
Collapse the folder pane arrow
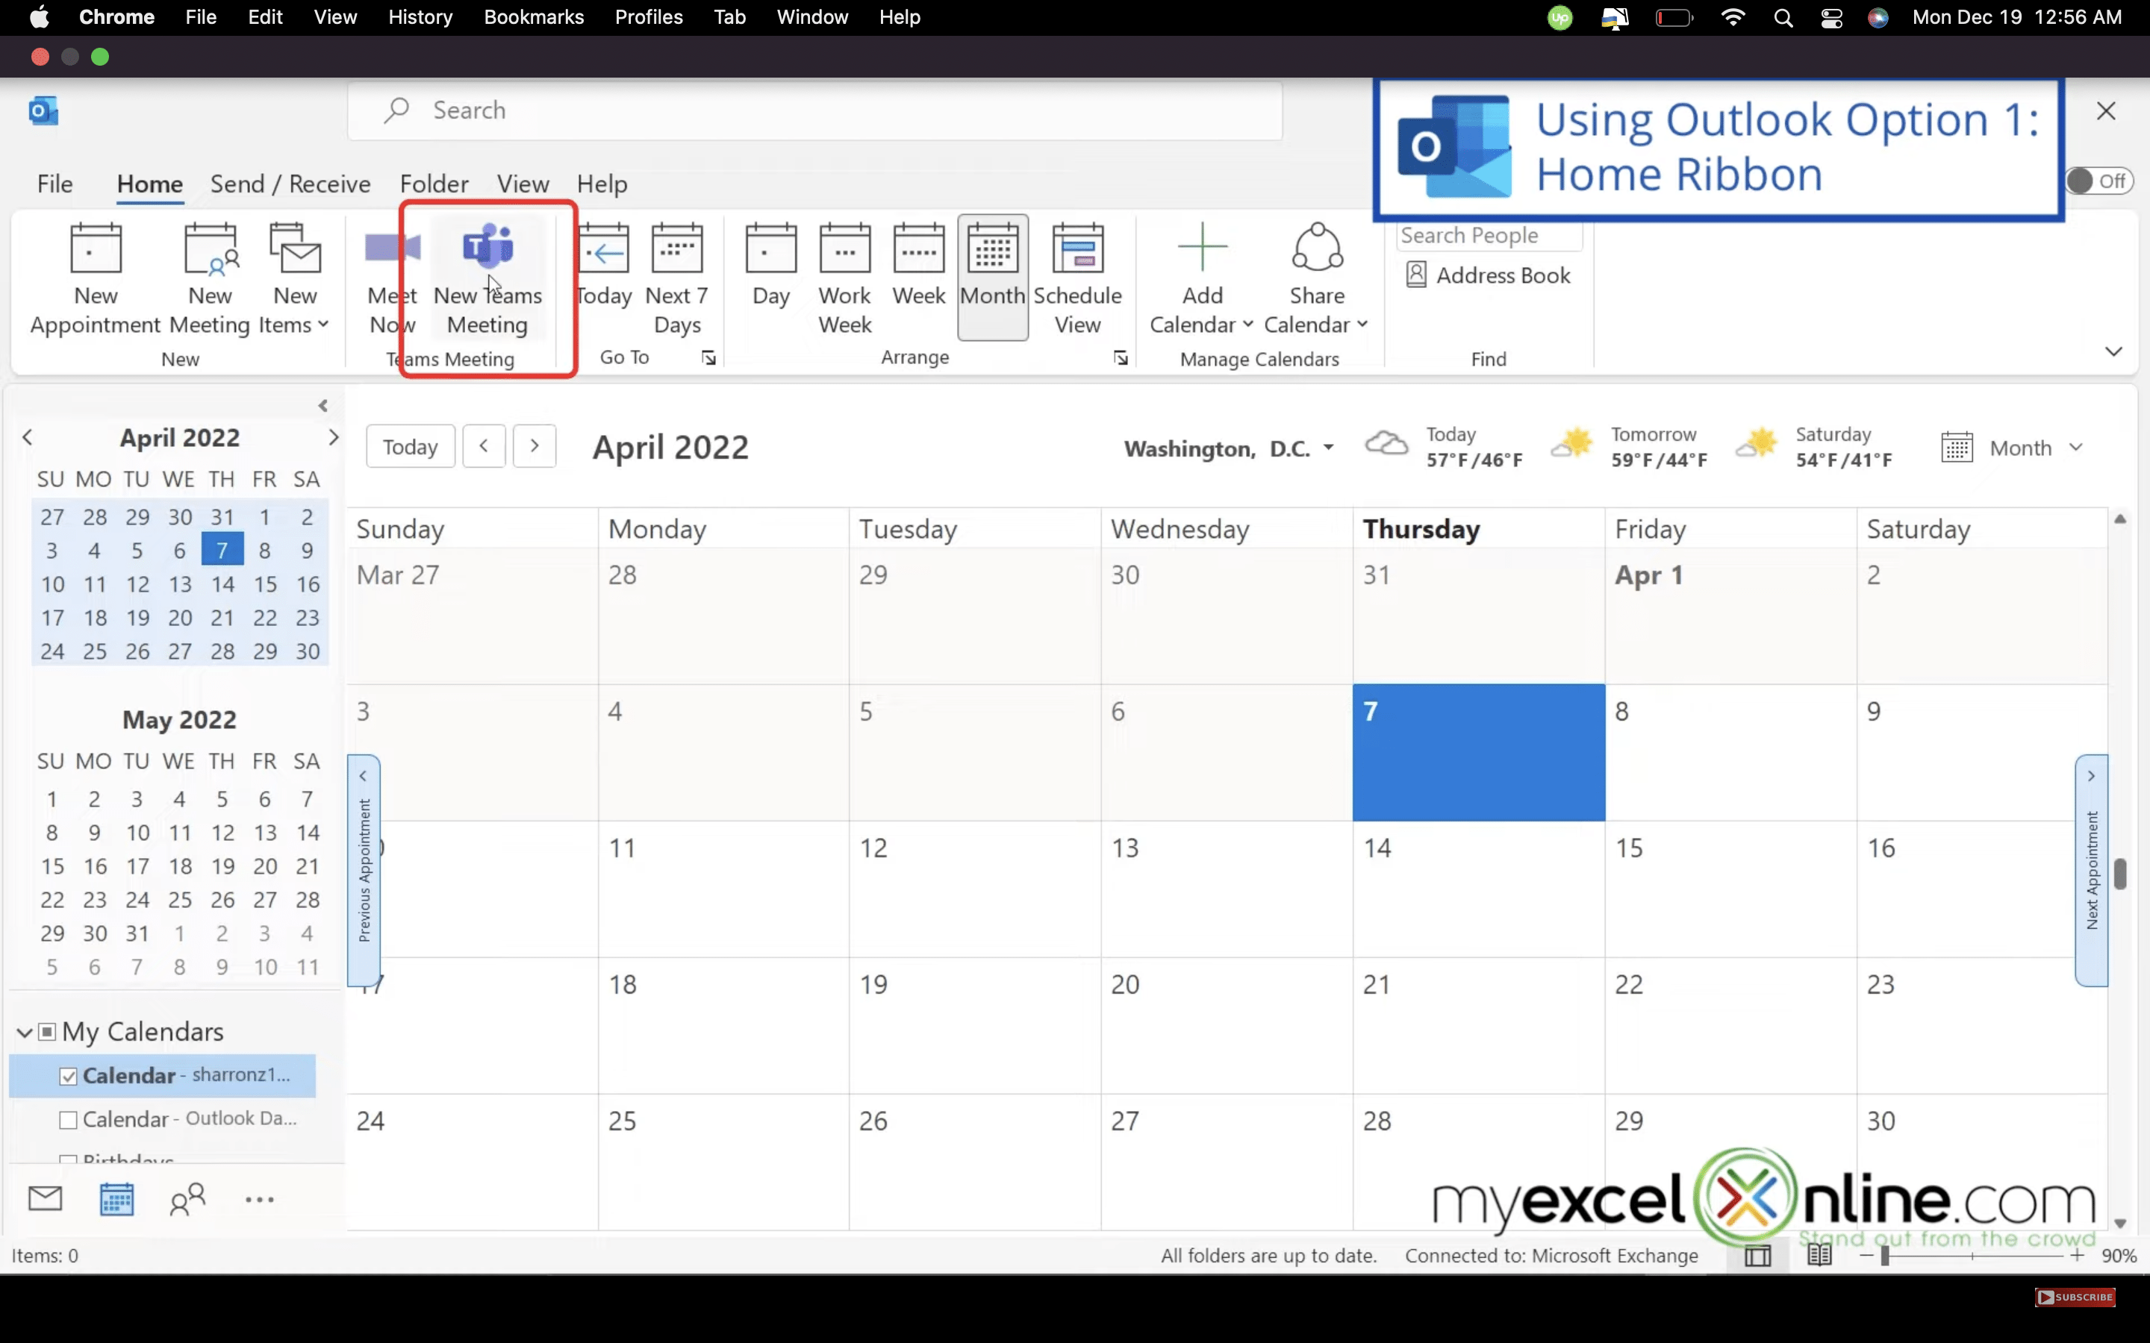323,405
